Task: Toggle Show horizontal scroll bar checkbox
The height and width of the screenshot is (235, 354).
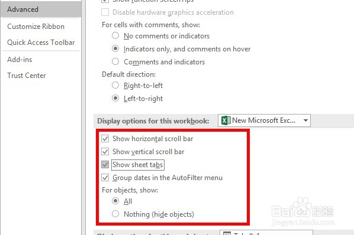Action: [x=105, y=138]
